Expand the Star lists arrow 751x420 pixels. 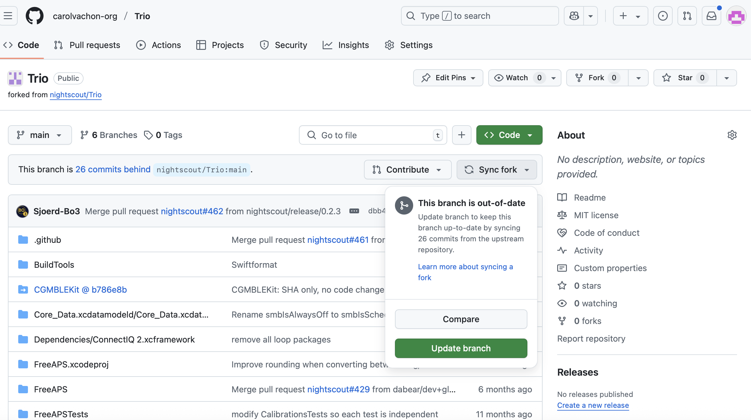(x=727, y=78)
